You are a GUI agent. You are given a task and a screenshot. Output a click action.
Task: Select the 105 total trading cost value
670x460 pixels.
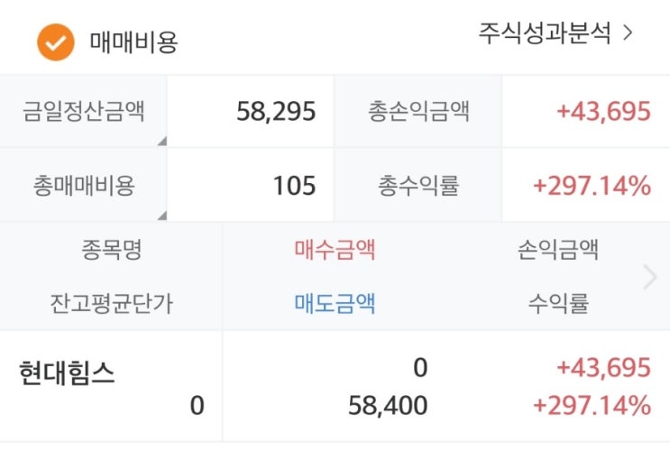[x=295, y=186]
